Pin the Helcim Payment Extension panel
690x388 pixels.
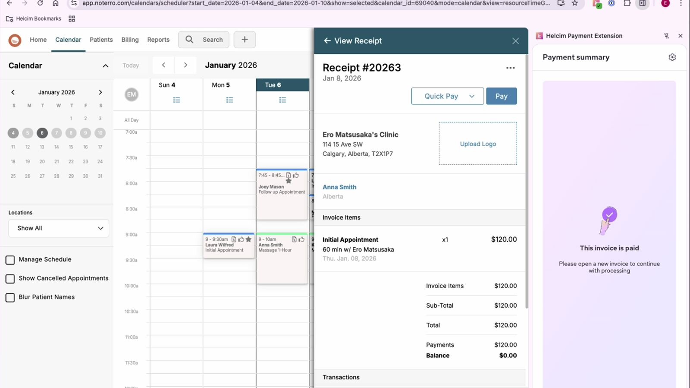tap(666, 36)
